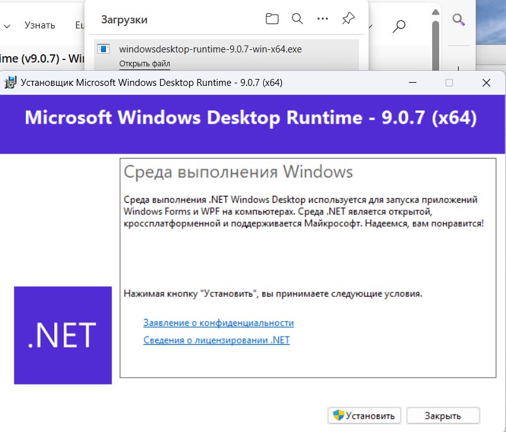Close the installer window with X

pos(486,83)
